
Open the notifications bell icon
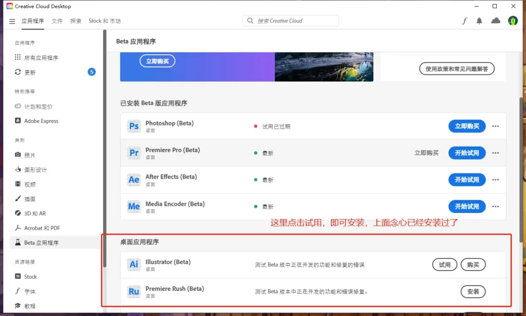480,21
